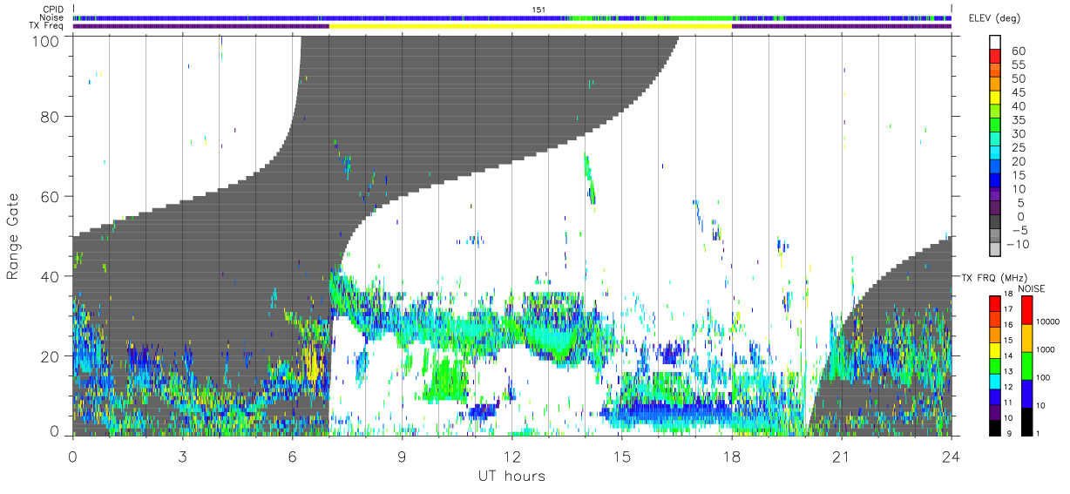Click the yellow ELEV segment between 40 and 45
The height and width of the screenshot is (494, 1070).
(995, 99)
